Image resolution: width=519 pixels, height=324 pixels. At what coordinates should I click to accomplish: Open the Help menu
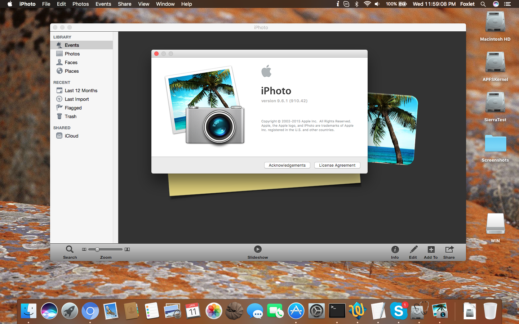click(187, 4)
